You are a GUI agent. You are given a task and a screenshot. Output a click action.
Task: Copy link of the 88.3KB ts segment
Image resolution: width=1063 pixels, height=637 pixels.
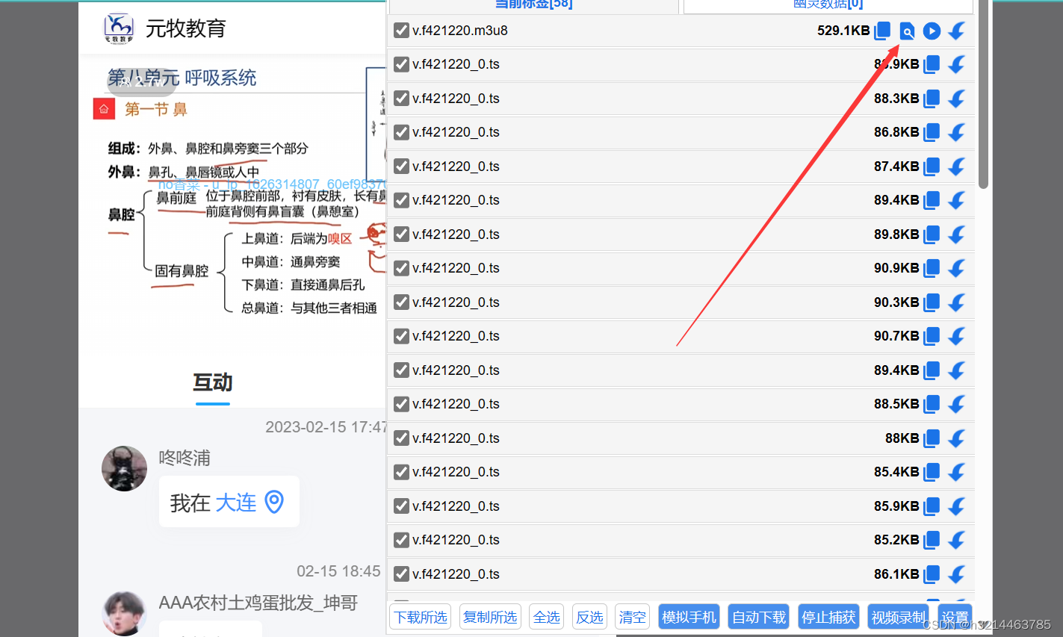(932, 99)
